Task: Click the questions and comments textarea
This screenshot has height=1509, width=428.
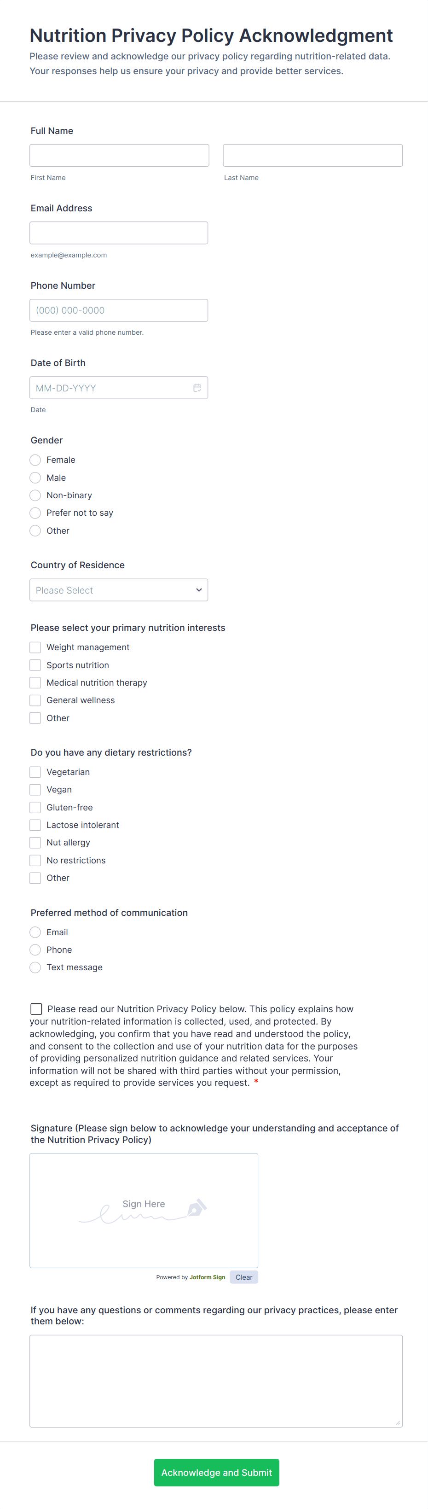Action: (216, 1381)
